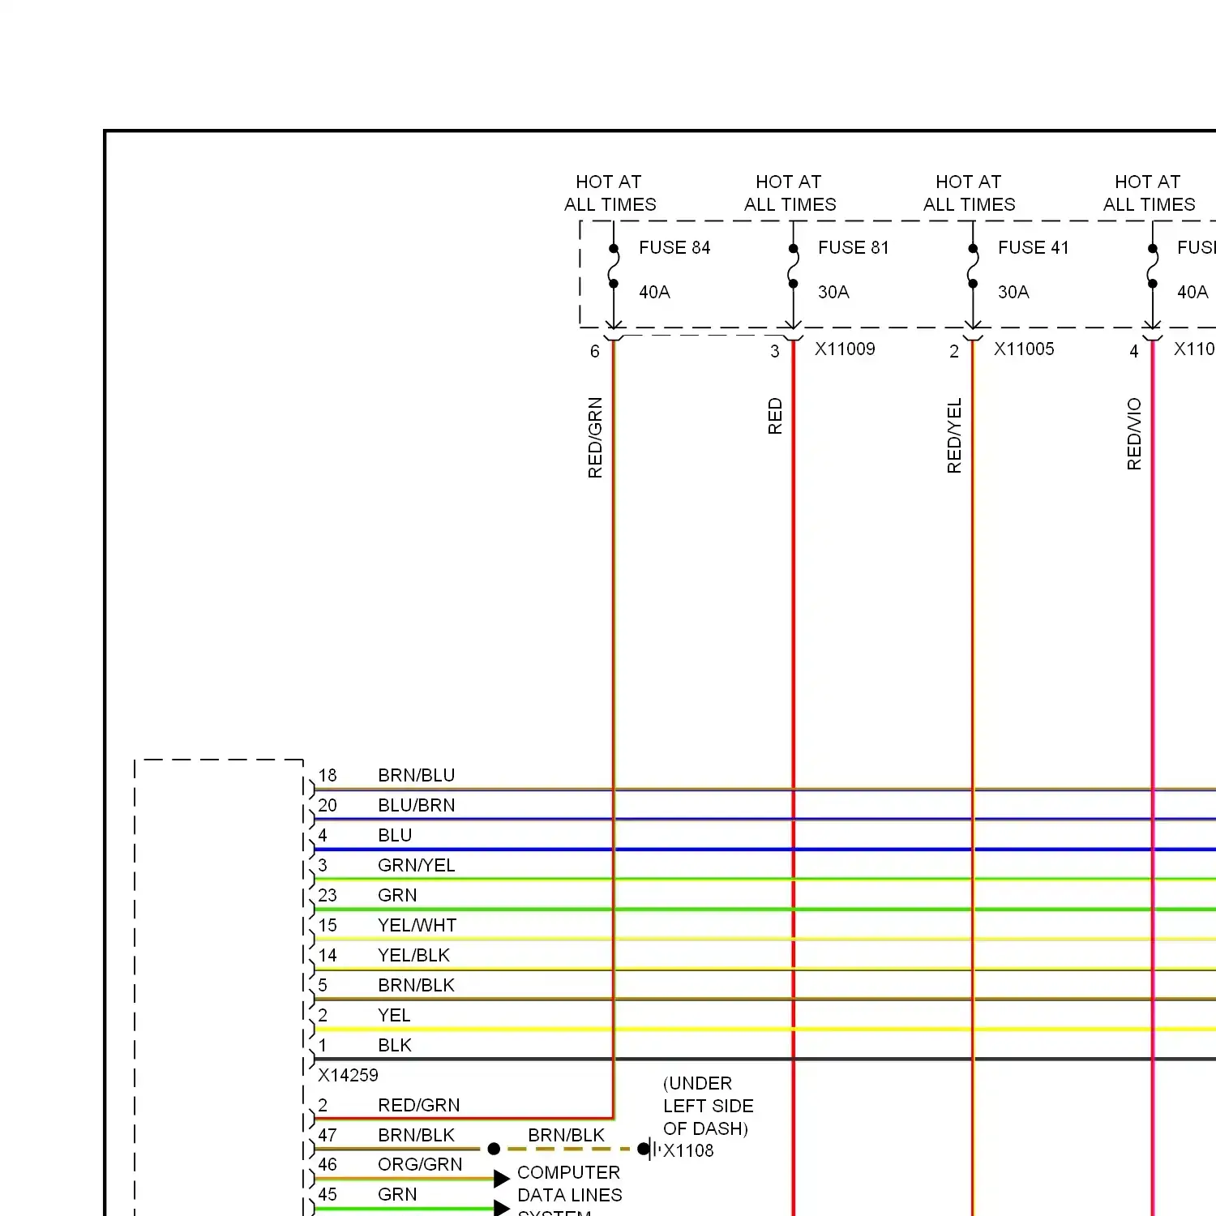Click pin number 23 on connector
The width and height of the screenshot is (1216, 1216).
click(x=328, y=895)
